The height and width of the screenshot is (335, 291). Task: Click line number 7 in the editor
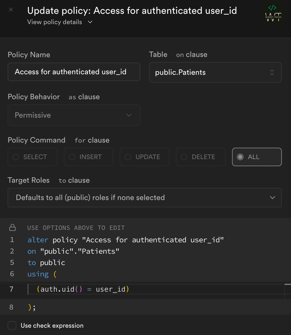(x=11, y=289)
